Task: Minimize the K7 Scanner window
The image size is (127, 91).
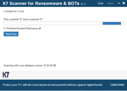Action: point(119,3)
